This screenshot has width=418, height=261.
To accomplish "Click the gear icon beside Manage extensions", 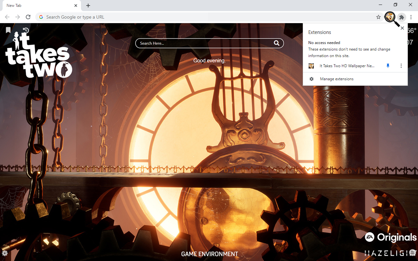I will (x=312, y=79).
